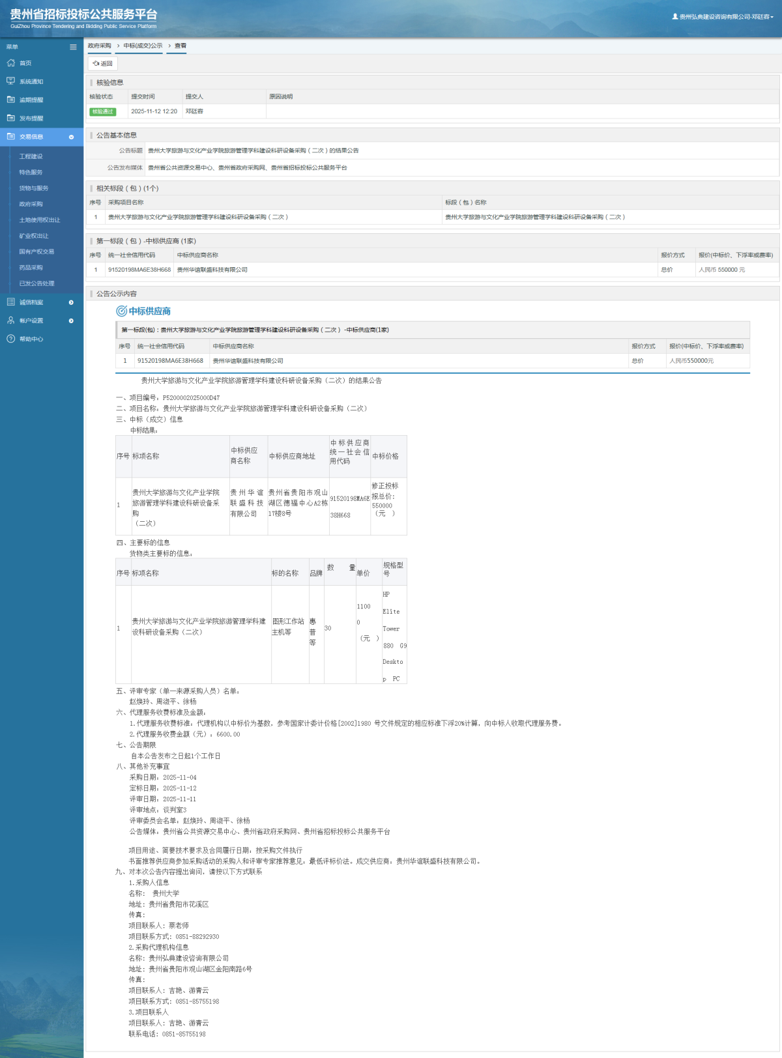Toggle the sidebar hamburger menu icon
This screenshot has height=1058, width=782.
tap(73, 47)
